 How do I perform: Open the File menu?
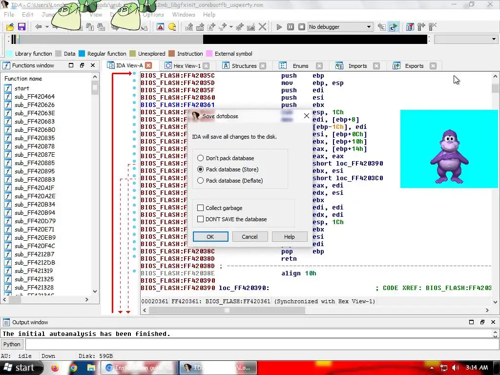9,15
